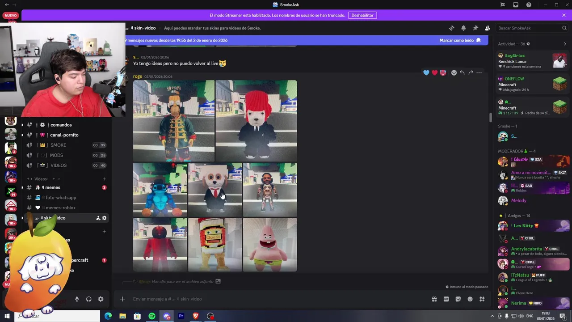572x322 pixels.
Task: Click member Andrylacabrita in member list
Action: point(533,251)
